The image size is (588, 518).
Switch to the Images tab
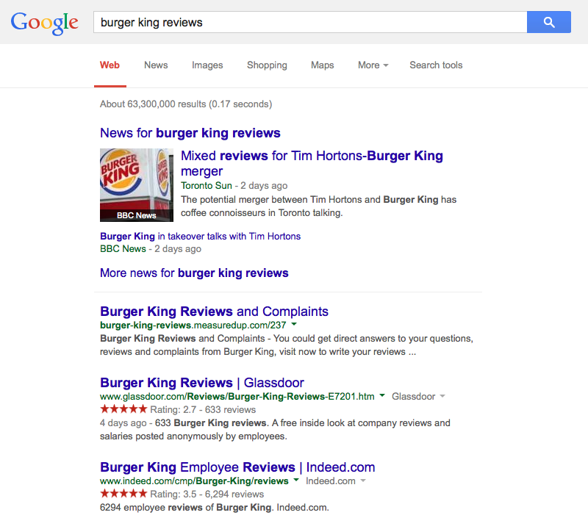pyautogui.click(x=207, y=65)
